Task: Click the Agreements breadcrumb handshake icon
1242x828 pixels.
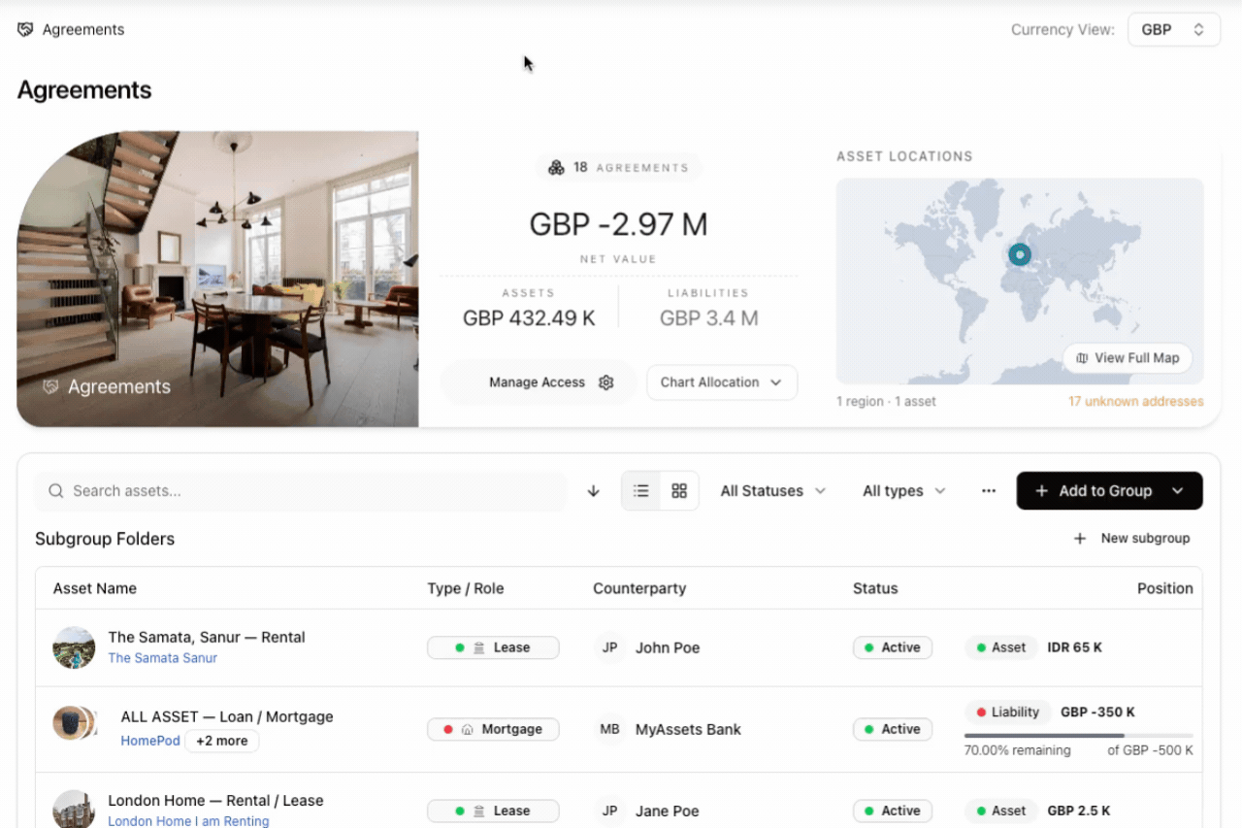Action: (25, 30)
